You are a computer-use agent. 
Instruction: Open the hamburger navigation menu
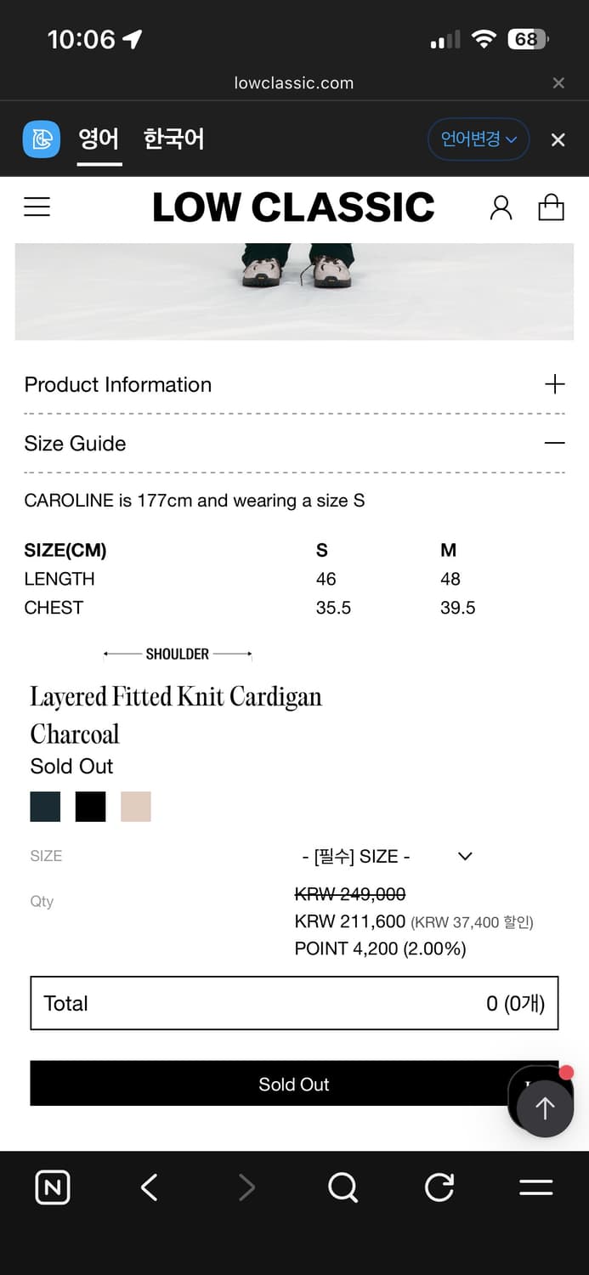37,206
